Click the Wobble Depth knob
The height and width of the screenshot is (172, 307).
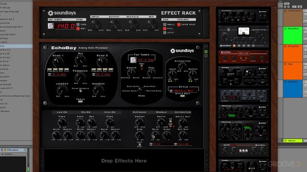(x=161, y=122)
